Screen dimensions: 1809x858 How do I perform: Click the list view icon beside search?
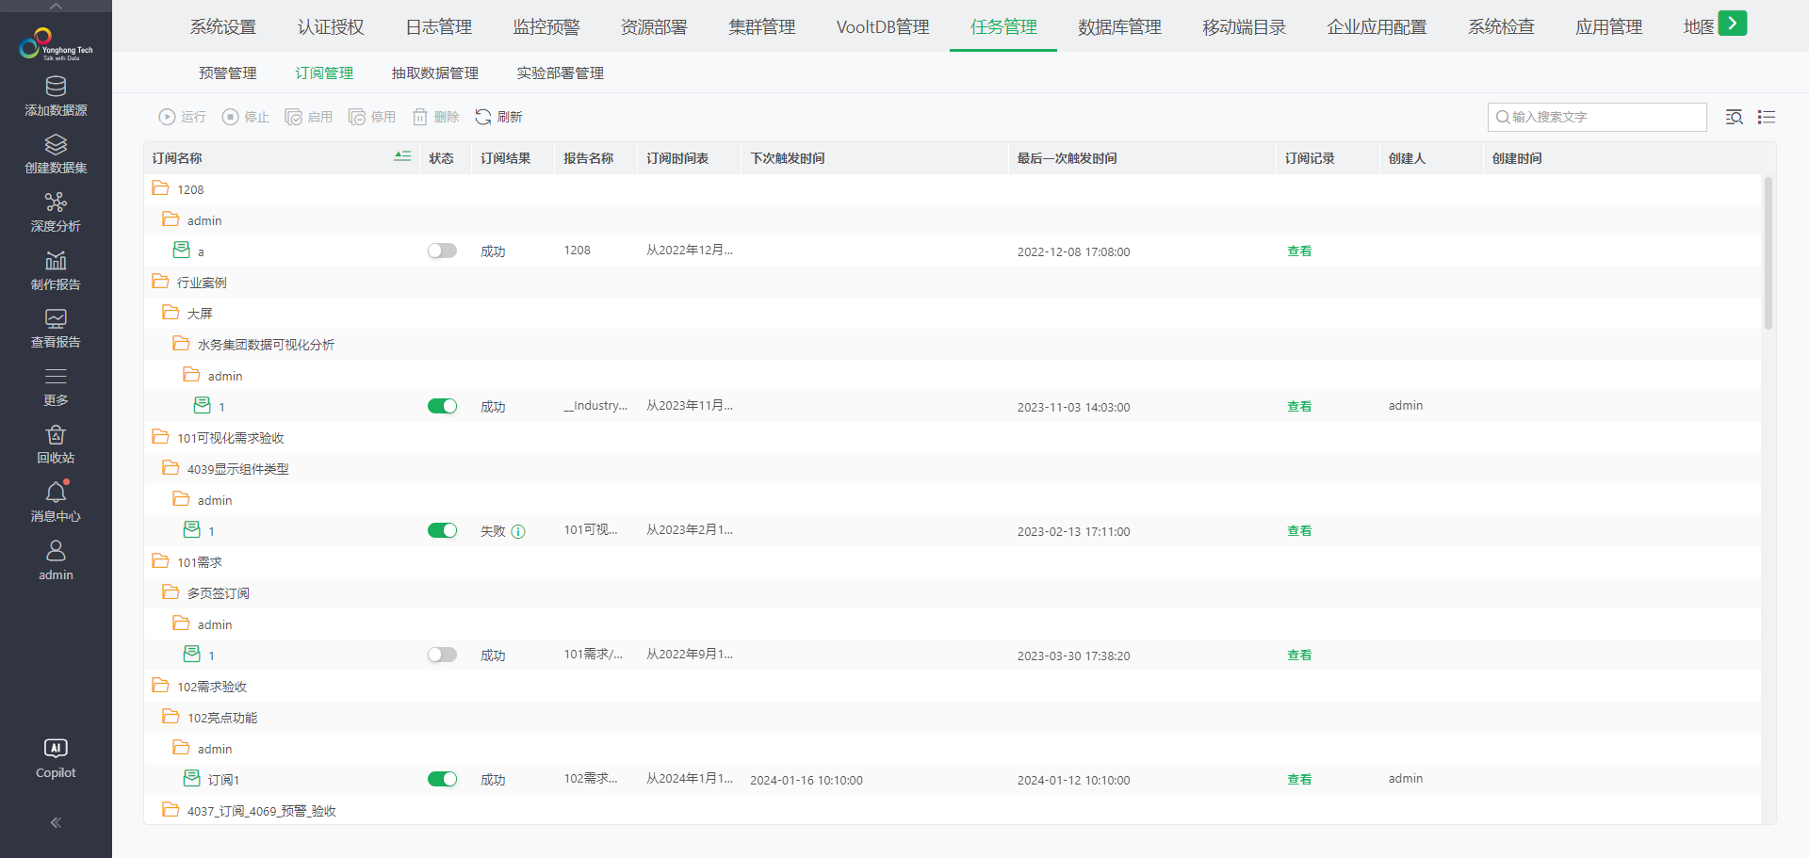1767,117
